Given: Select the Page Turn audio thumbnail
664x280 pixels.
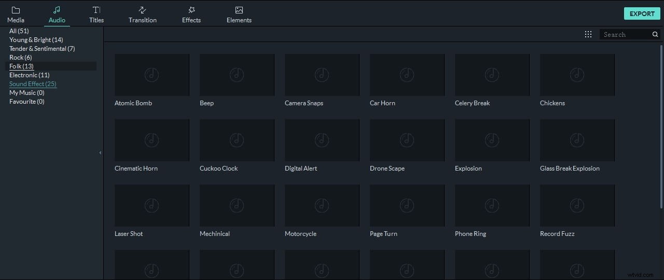Looking at the screenshot, I should click(407, 205).
